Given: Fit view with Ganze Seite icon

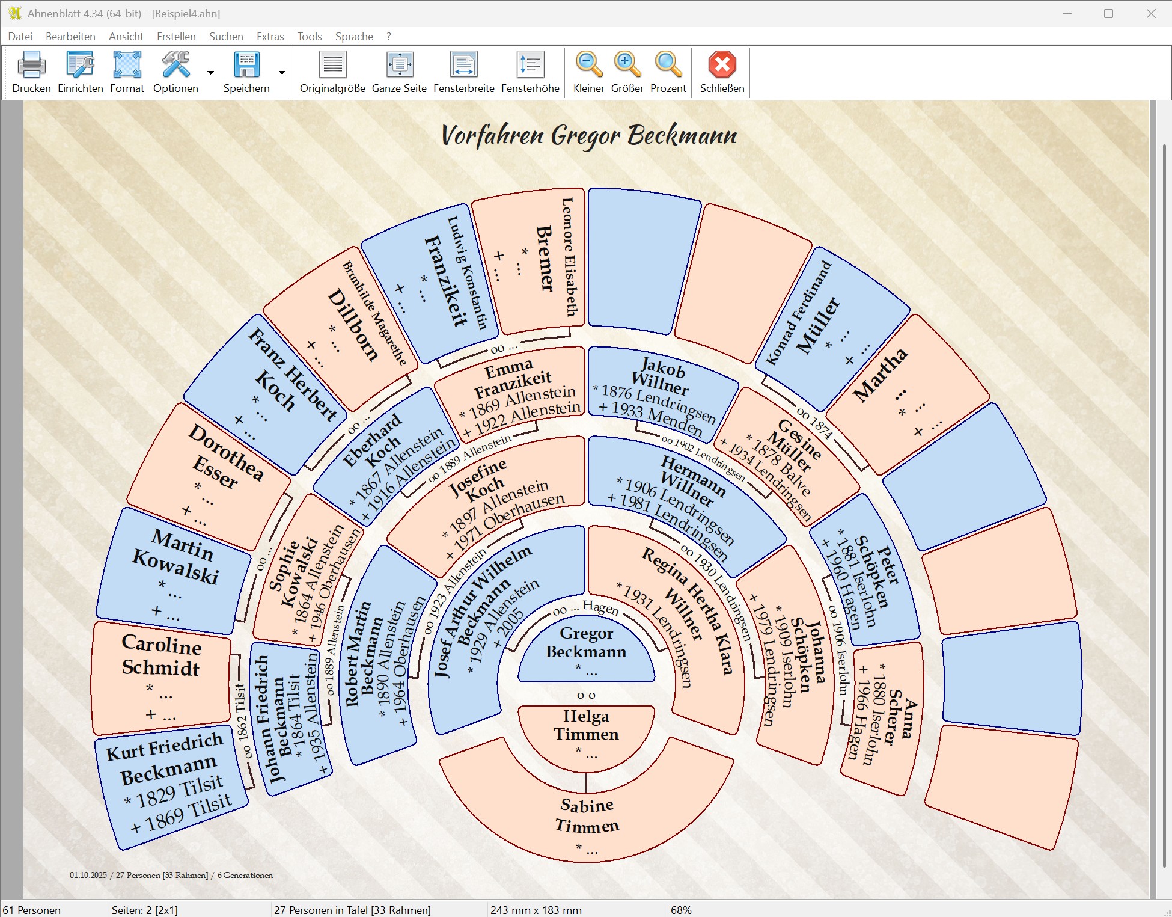Looking at the screenshot, I should (x=399, y=65).
